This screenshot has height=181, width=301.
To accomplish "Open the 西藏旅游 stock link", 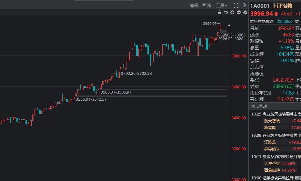I will (272, 170).
